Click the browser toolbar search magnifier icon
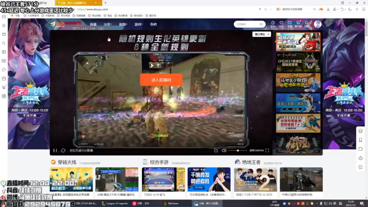The height and width of the screenshot is (207, 368). (315, 9)
